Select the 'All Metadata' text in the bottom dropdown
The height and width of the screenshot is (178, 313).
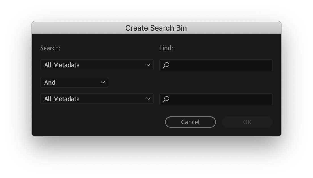click(62, 99)
